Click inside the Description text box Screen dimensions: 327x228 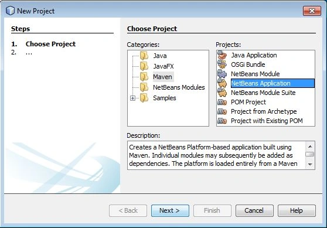coord(216,155)
